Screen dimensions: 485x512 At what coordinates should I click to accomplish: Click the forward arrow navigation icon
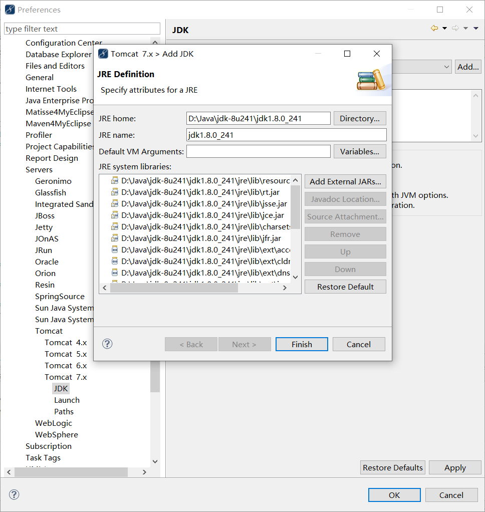click(455, 29)
